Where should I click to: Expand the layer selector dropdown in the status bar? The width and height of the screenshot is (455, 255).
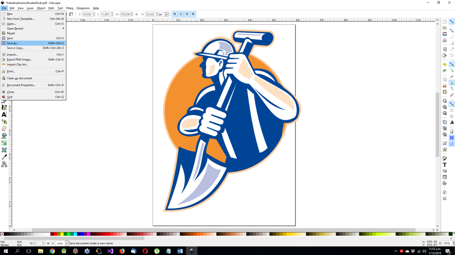pos(66,244)
